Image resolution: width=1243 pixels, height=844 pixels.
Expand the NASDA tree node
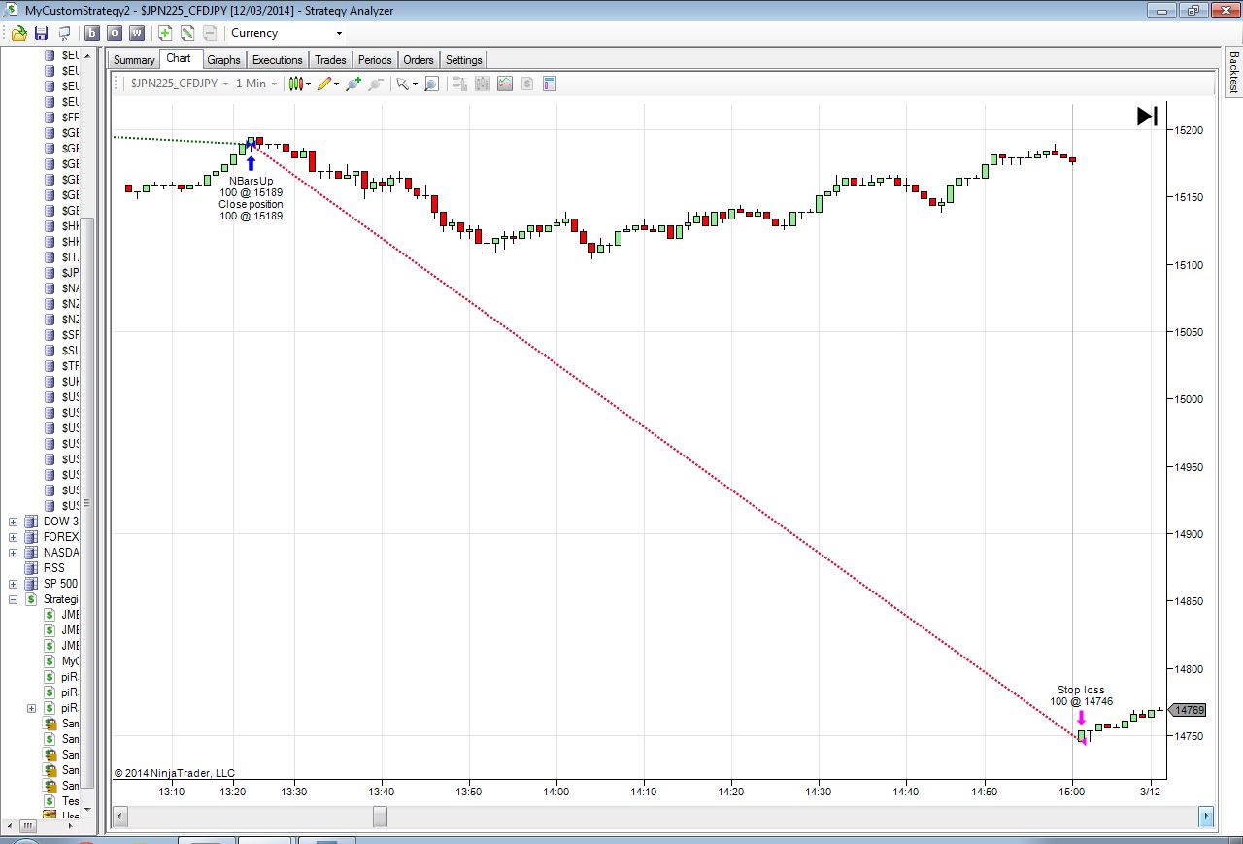[13, 553]
